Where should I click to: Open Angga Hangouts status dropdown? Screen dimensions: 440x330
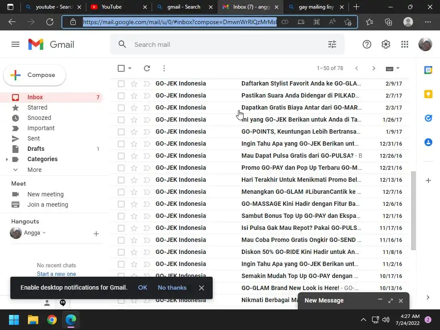(x=44, y=232)
